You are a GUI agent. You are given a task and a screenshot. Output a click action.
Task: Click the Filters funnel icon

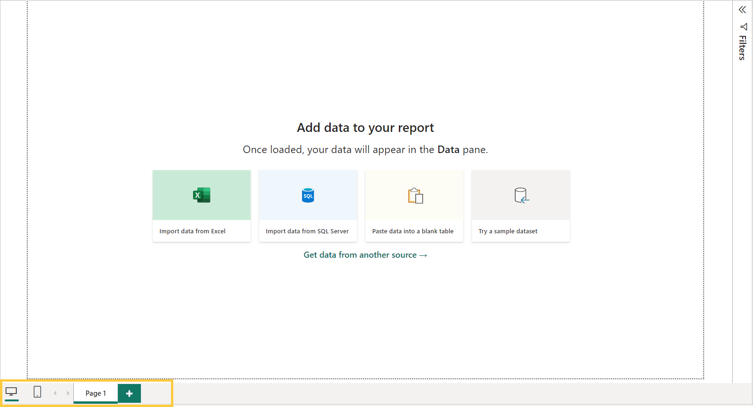coord(743,27)
